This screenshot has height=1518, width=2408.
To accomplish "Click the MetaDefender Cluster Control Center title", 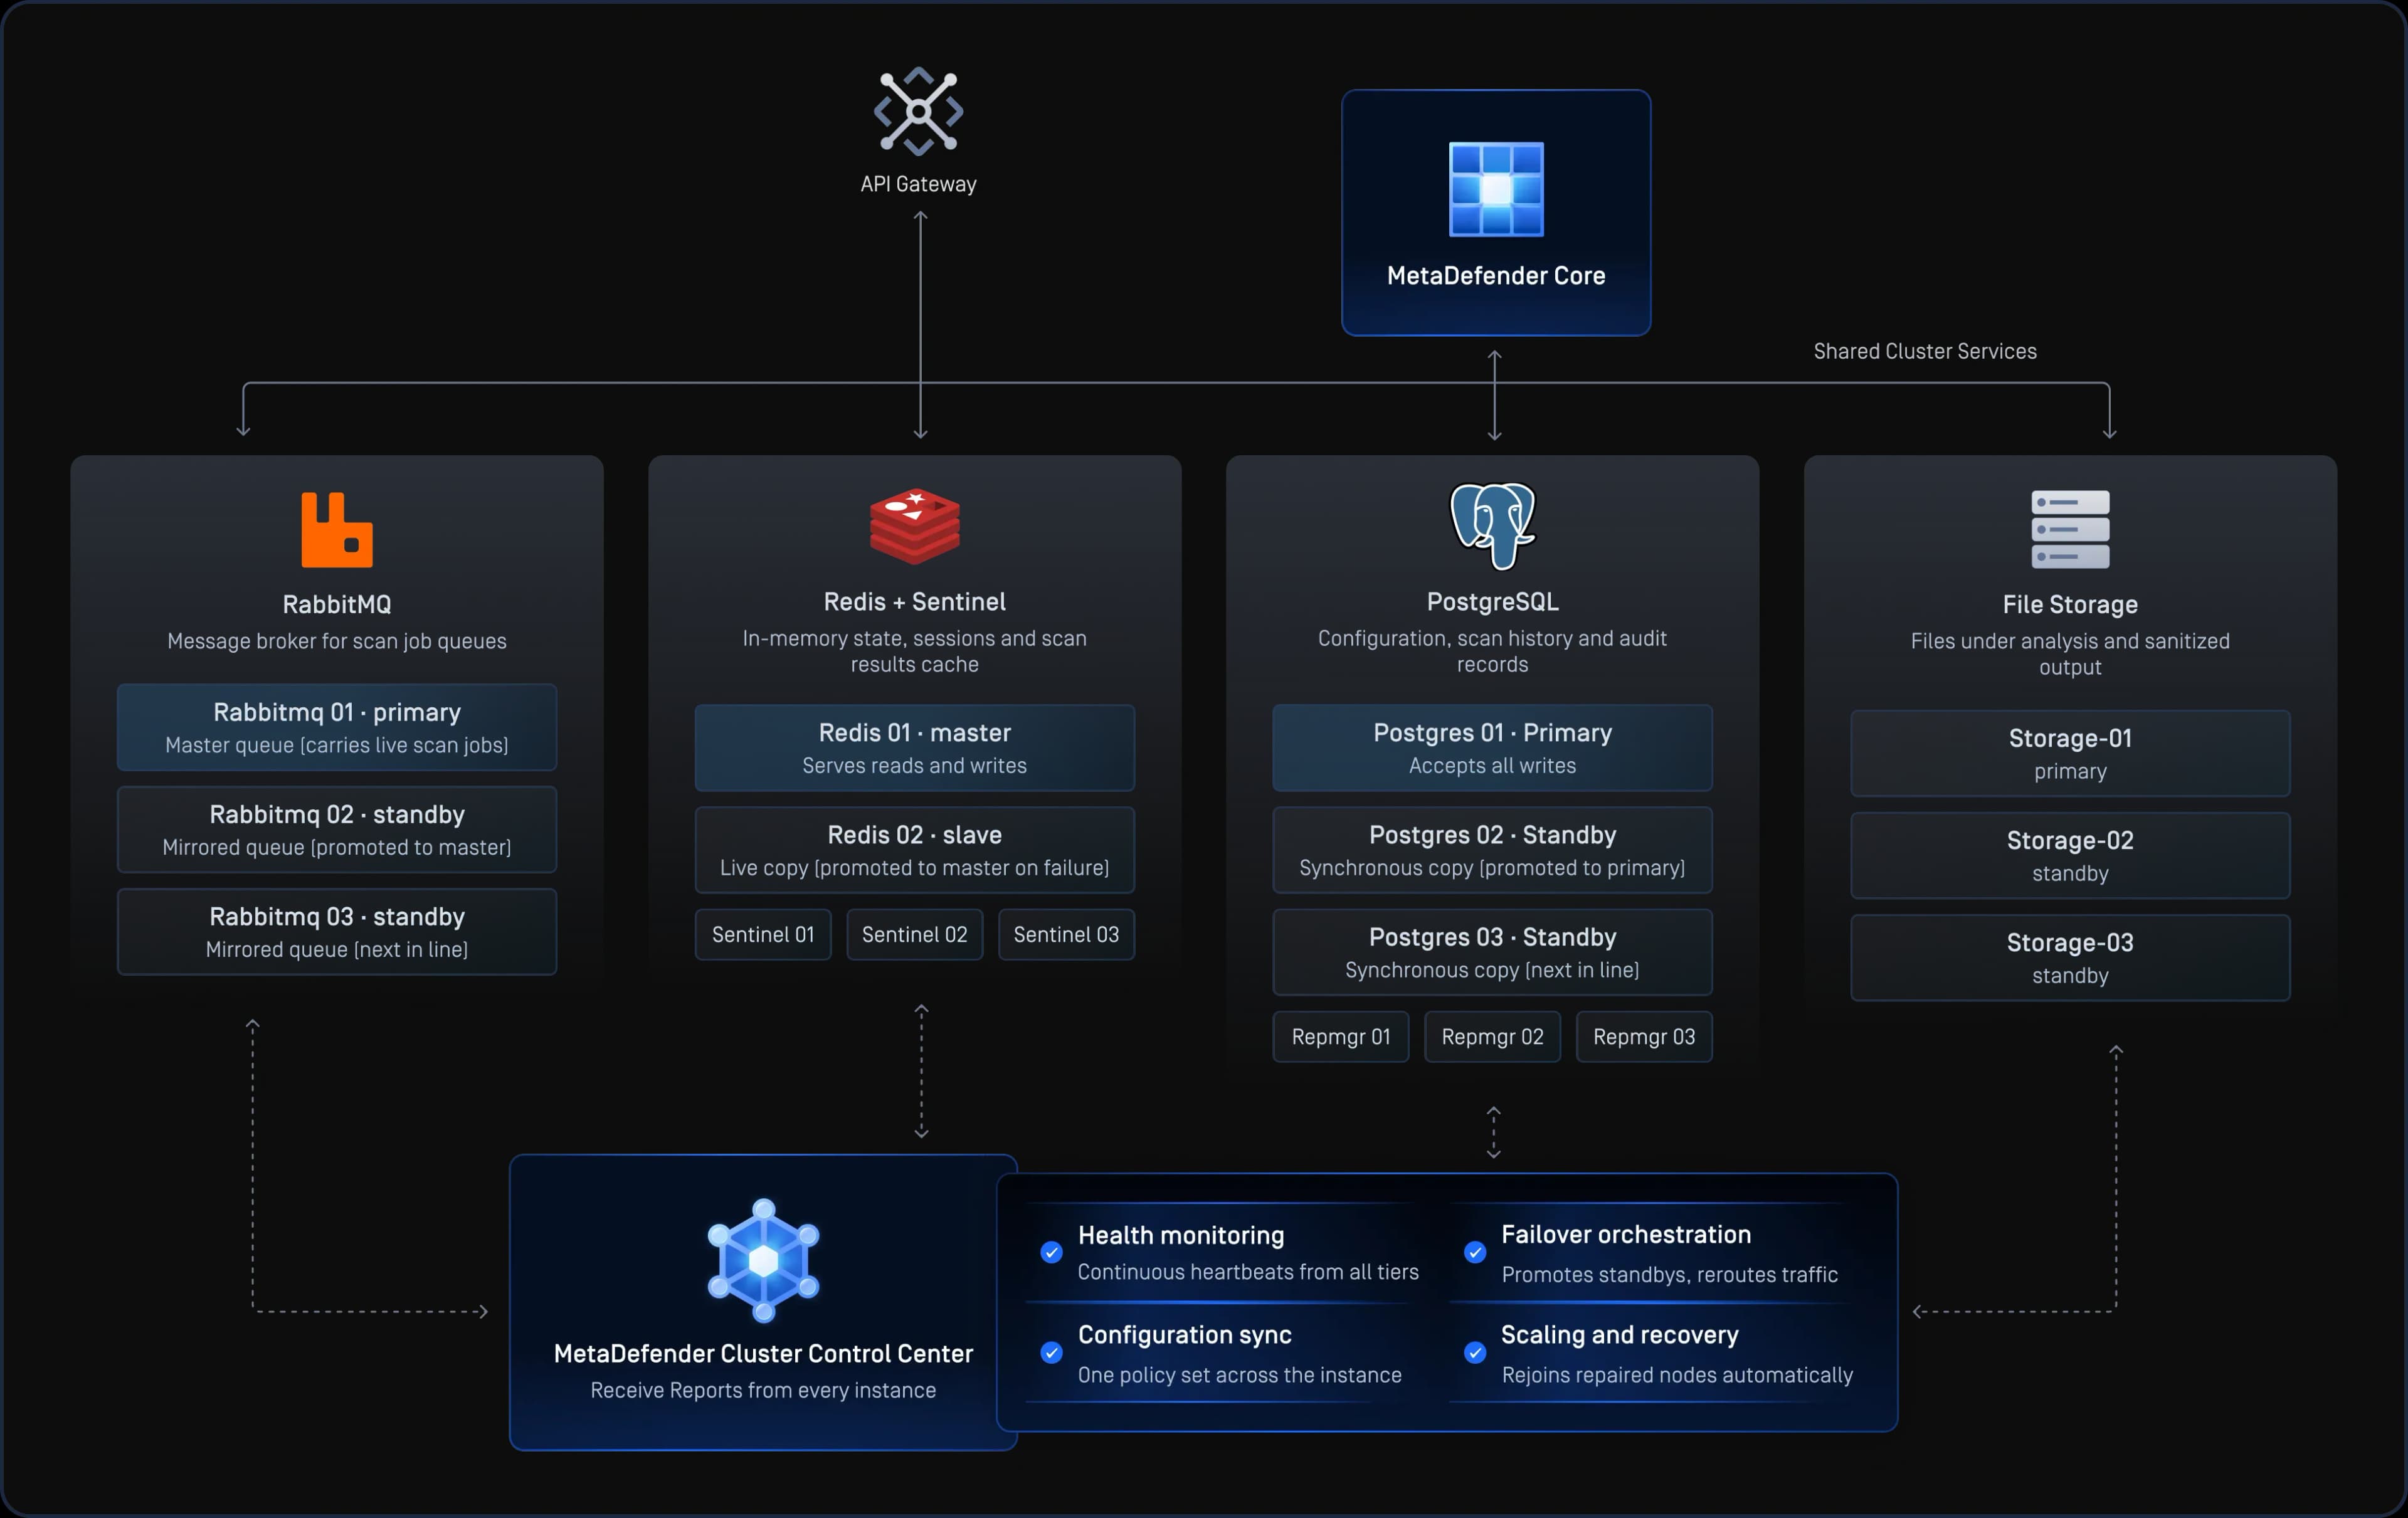I will 763,1353.
